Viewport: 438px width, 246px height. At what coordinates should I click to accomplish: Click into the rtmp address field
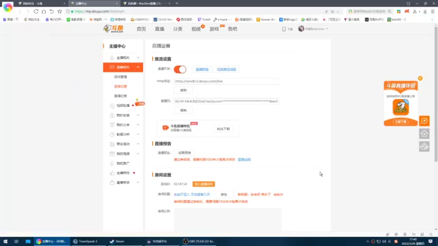pos(227,81)
